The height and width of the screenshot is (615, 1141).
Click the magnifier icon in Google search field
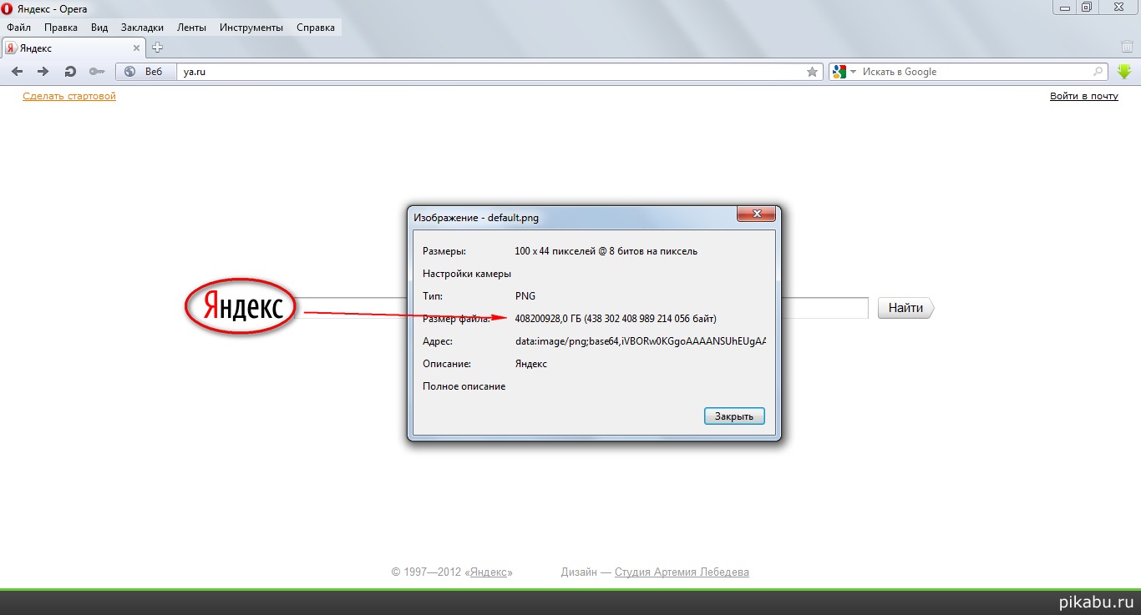pos(1098,72)
